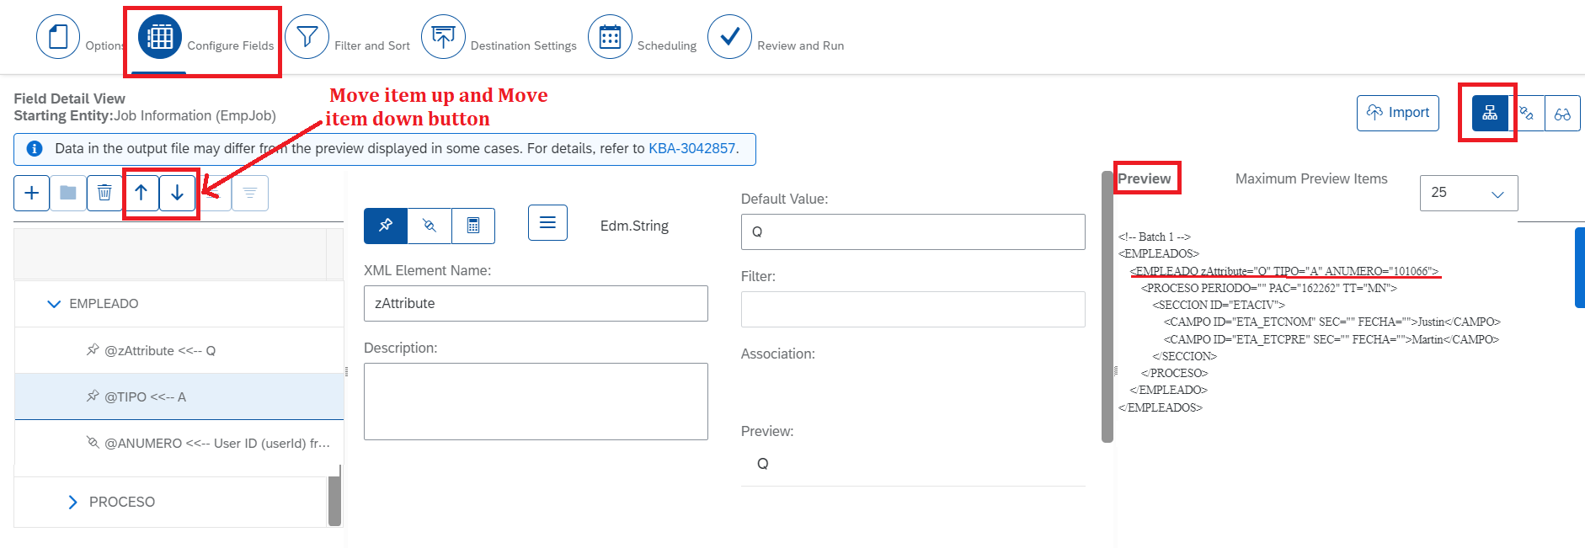Collapse the EMPLEADO node

pyautogui.click(x=54, y=304)
